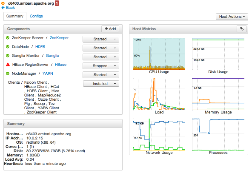Viewport: 252px width, 173px height.
Task: Click the Add component button
Action: pyautogui.click(x=110, y=29)
